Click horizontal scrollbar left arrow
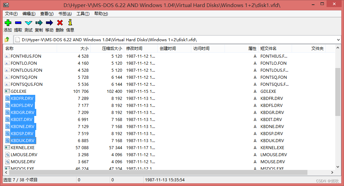 (6, 172)
